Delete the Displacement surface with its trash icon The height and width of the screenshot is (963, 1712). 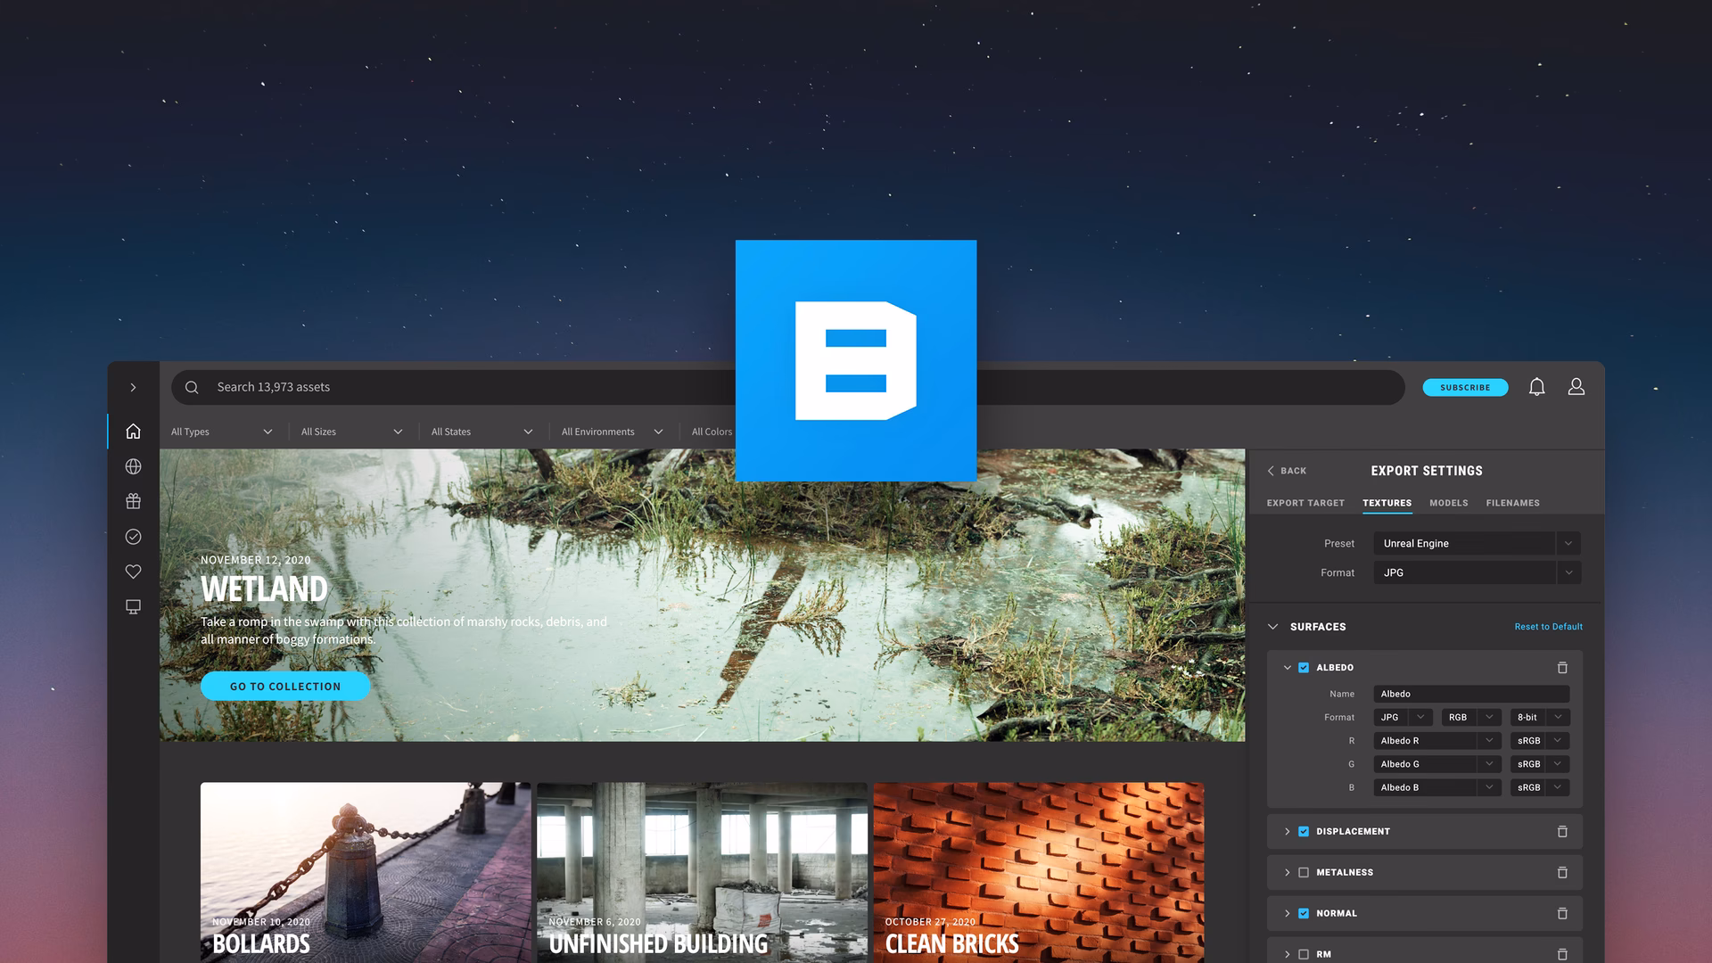tap(1562, 832)
